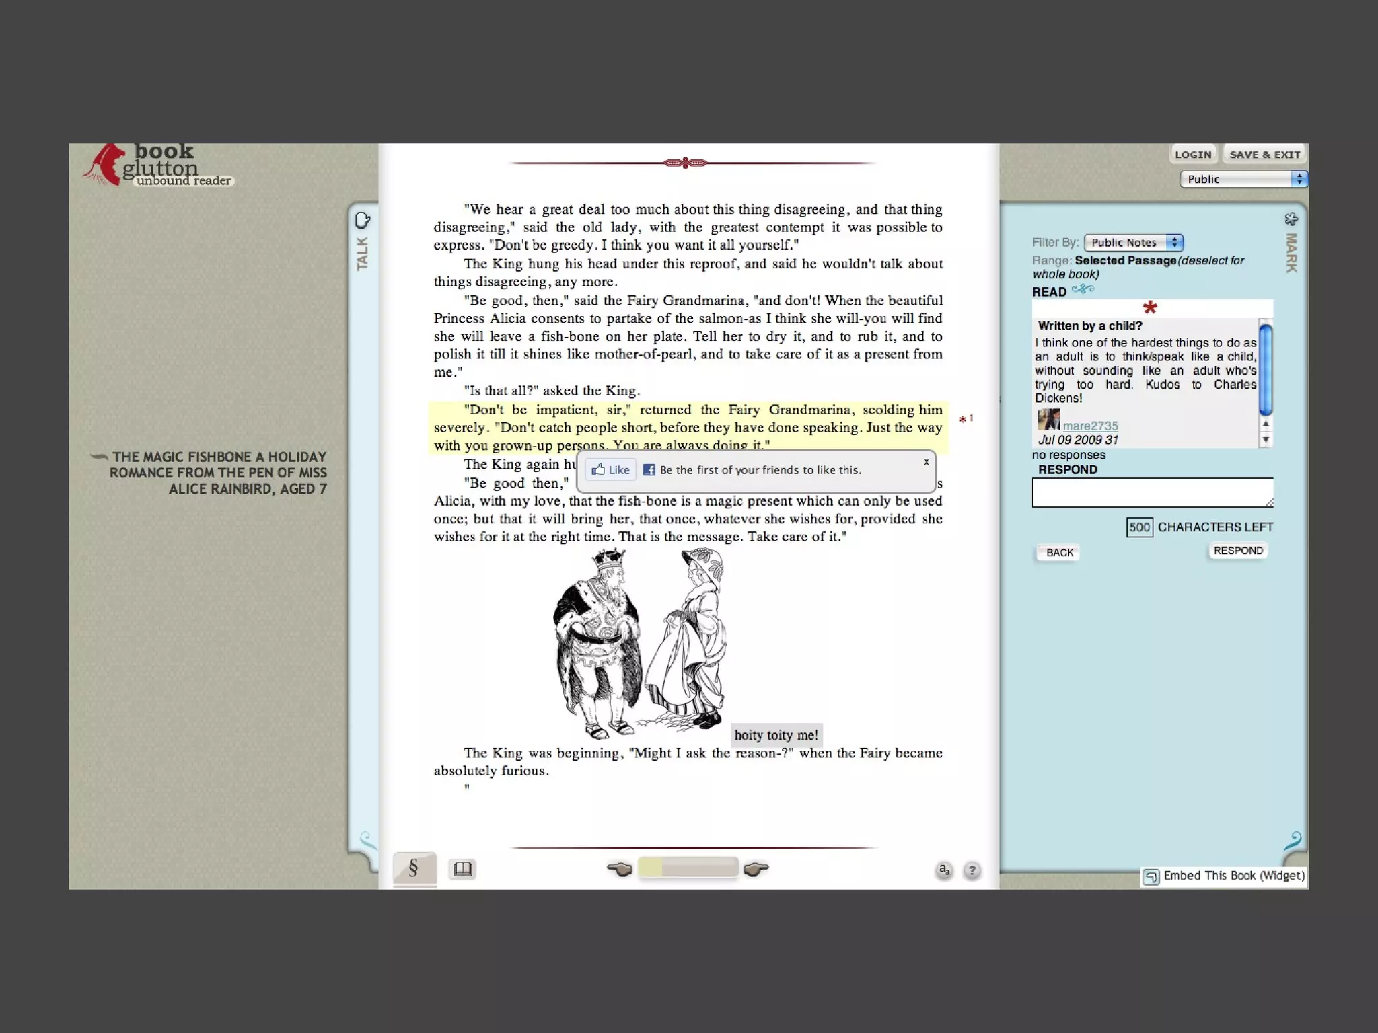Open the font size settings icon
Viewport: 1378px width, 1033px height.
944,870
